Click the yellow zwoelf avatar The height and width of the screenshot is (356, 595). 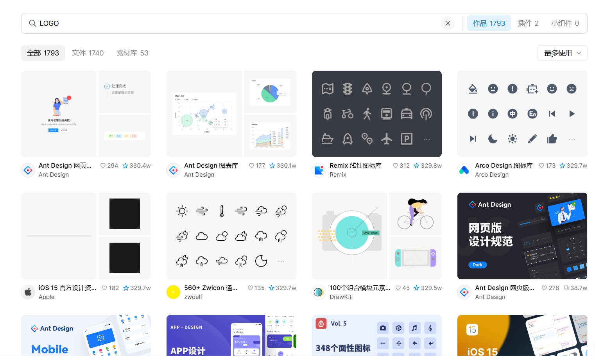point(174,292)
